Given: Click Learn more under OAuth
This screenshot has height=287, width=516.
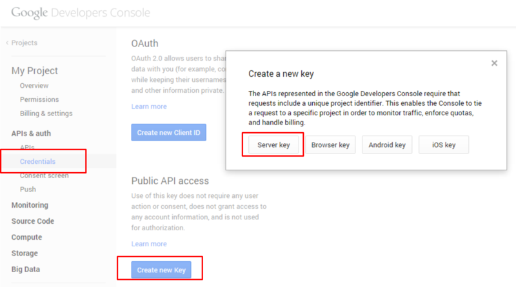Looking at the screenshot, I should [x=149, y=106].
